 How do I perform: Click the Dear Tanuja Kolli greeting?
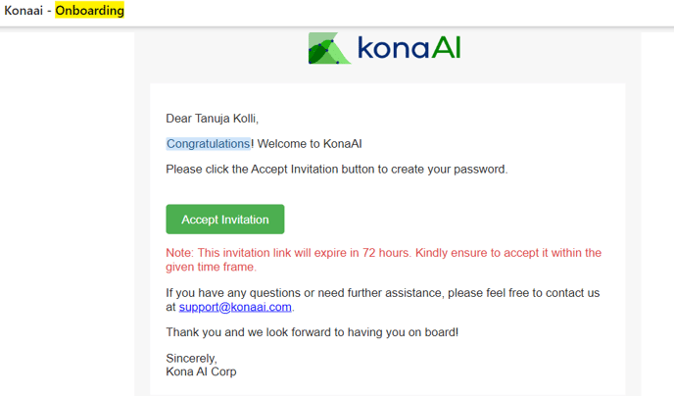pyautogui.click(x=212, y=119)
